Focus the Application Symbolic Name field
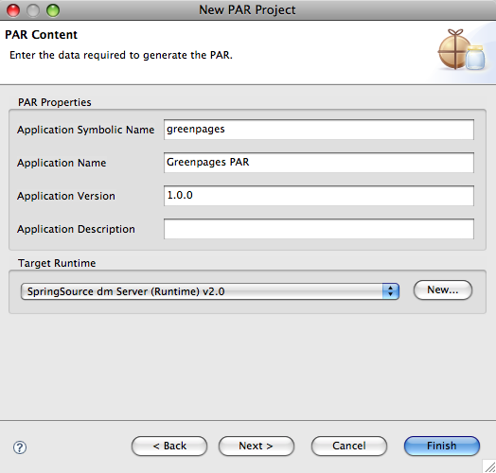The width and height of the screenshot is (496, 473). click(319, 130)
